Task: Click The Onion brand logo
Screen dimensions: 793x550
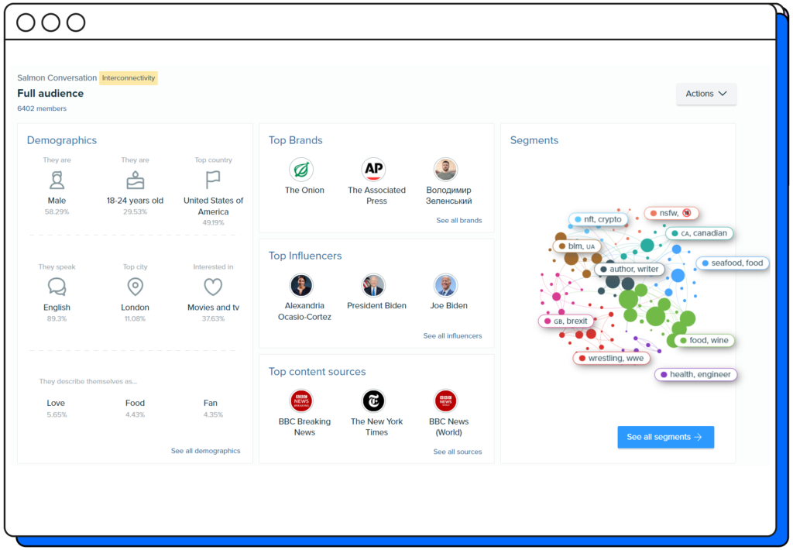Action: click(x=301, y=170)
